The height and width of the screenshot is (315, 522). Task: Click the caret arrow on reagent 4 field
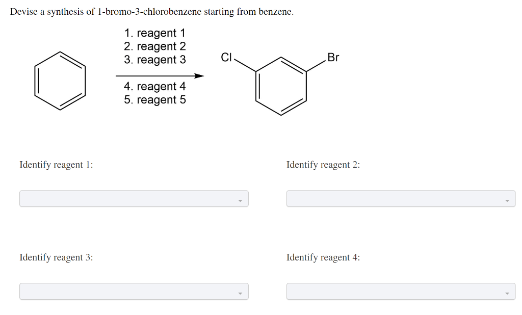(507, 293)
